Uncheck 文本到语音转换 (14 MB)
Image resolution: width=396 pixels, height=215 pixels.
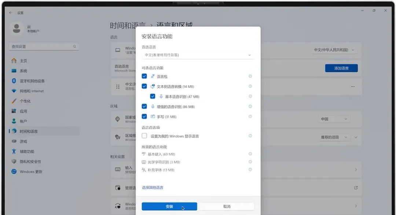[144, 86]
